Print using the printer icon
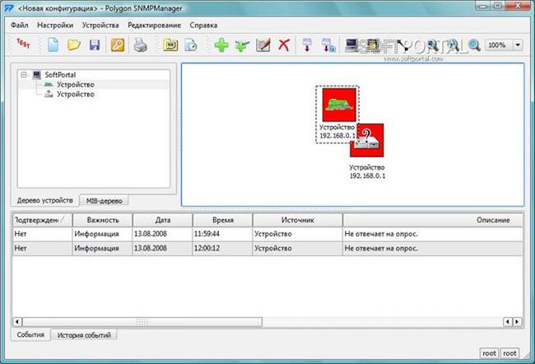Screen dimensions: 535x364 coord(140,44)
